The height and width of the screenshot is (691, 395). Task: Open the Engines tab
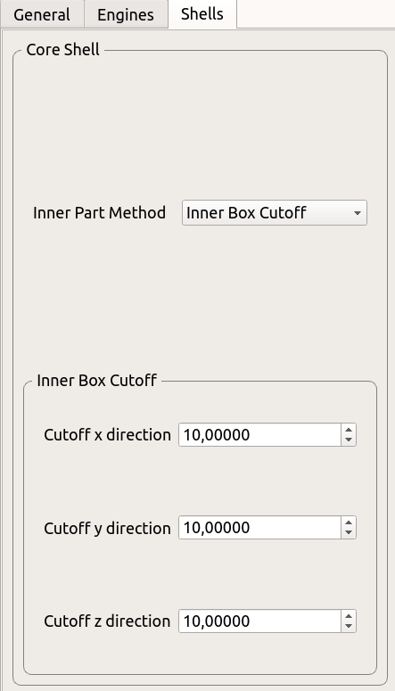(126, 14)
